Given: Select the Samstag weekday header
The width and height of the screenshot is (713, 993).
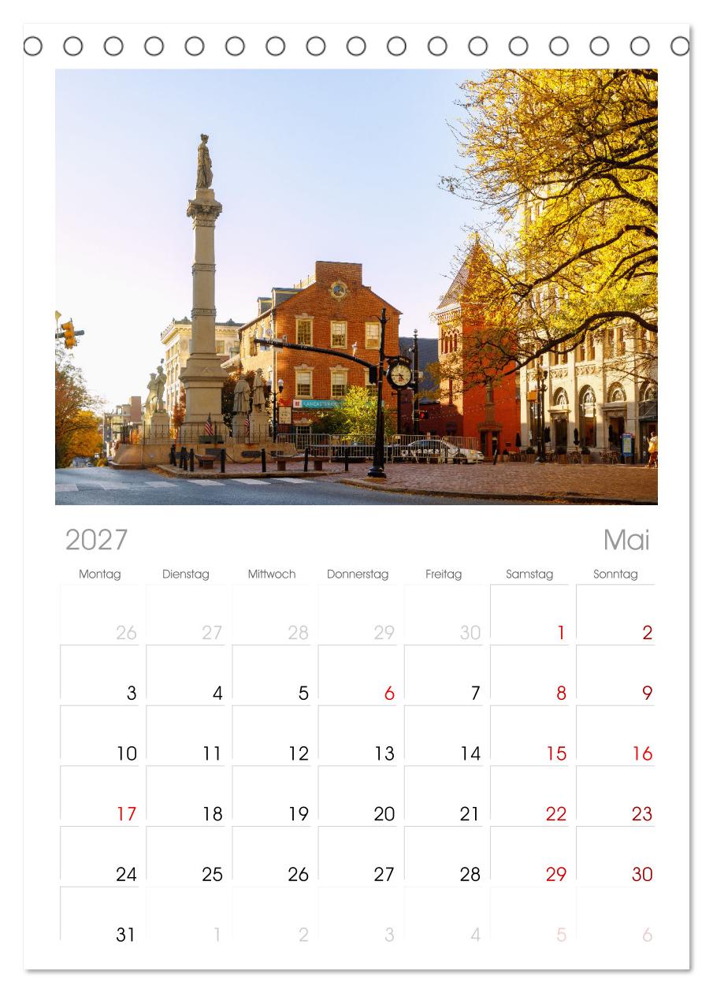Looking at the screenshot, I should [x=529, y=574].
